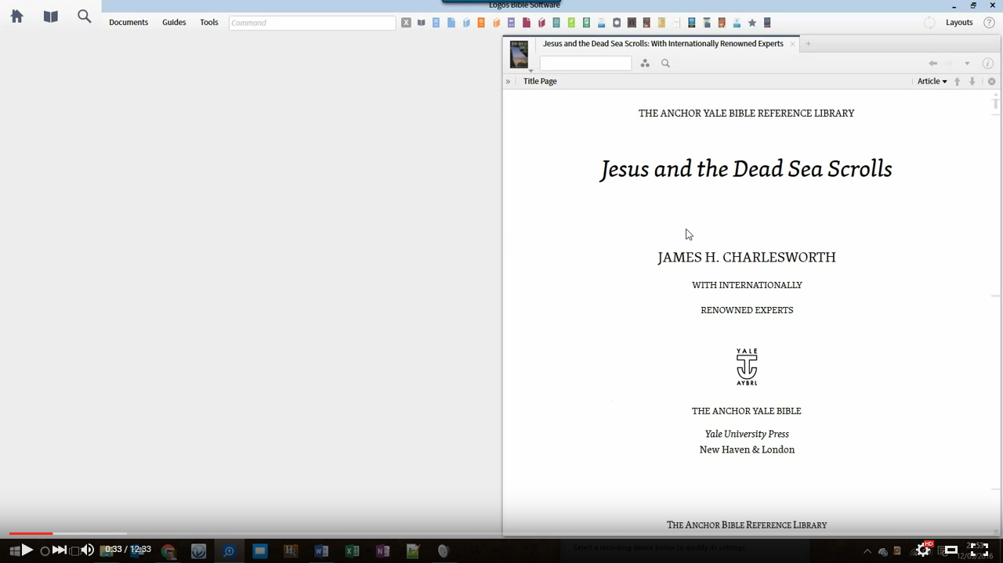
Task: Click the sync status circle icon
Action: 929,23
